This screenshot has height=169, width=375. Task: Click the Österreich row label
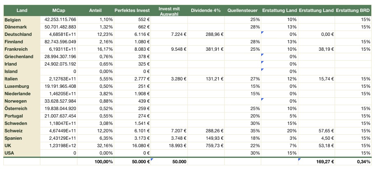click(x=16, y=108)
